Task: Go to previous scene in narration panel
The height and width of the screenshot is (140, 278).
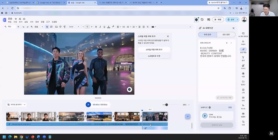Action: click(226, 43)
